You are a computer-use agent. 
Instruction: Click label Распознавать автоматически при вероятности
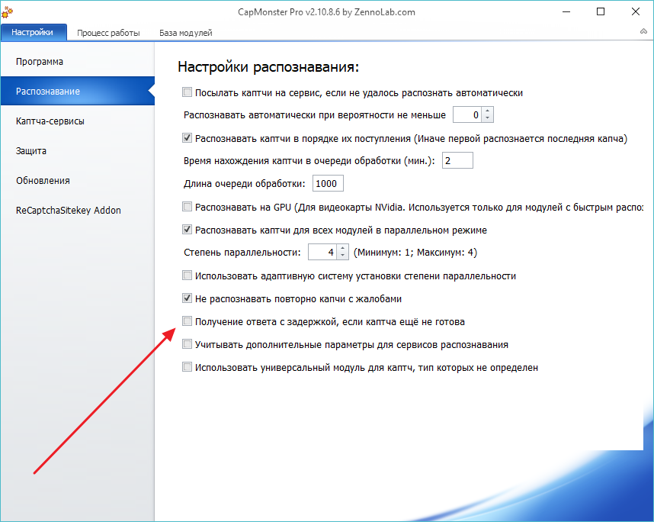315,115
